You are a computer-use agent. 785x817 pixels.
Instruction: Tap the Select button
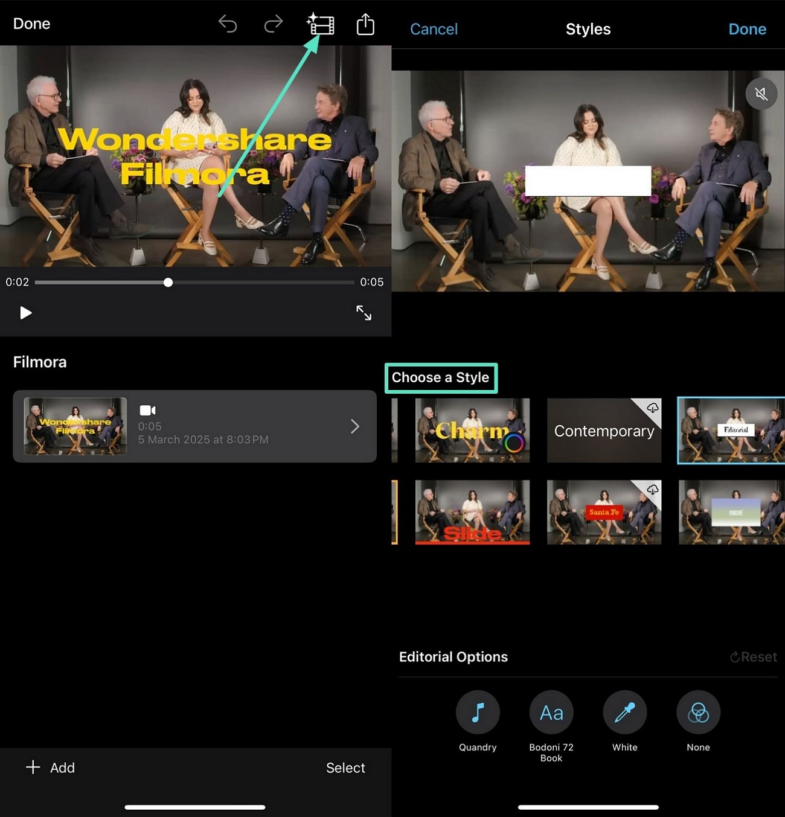click(345, 767)
